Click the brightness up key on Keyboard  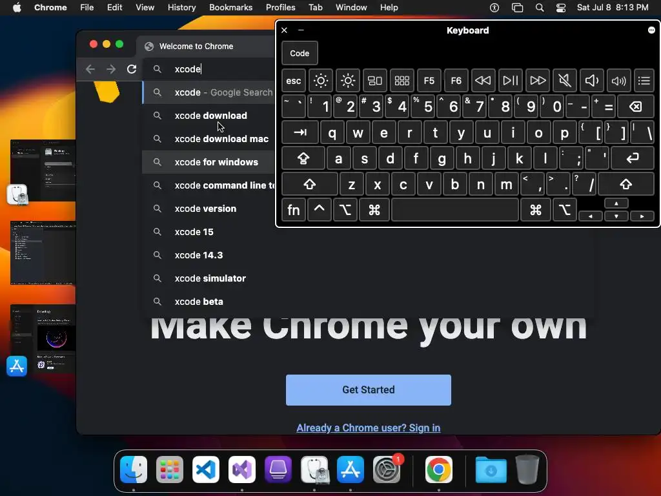348,81
